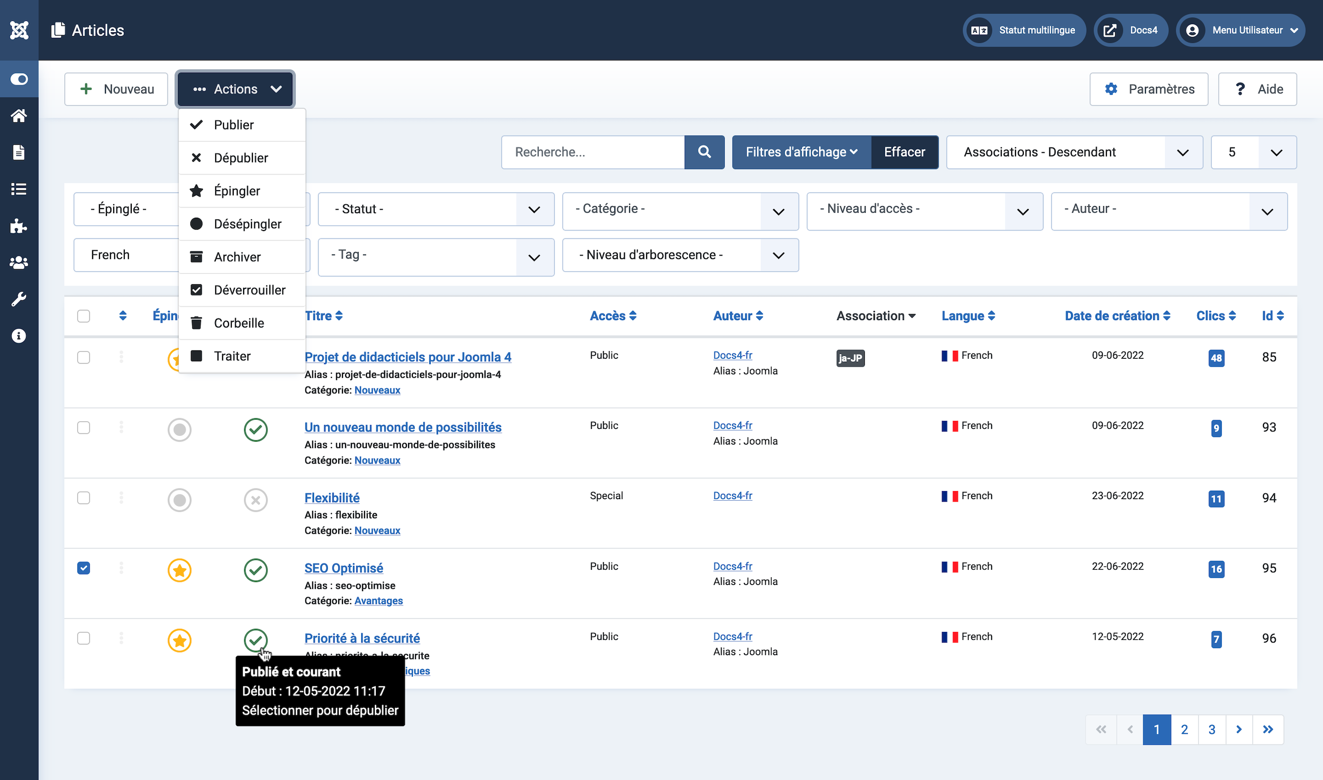Toggle featured circle for Un nouveau monde
Screen dimensions: 1323x780
point(180,429)
